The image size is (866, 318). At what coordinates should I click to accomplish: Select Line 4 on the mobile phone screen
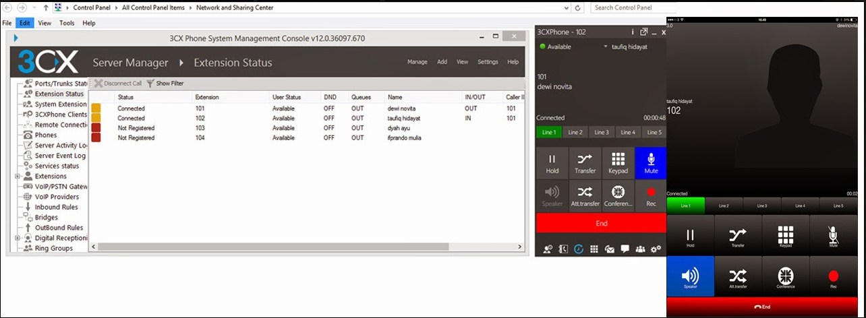point(800,205)
